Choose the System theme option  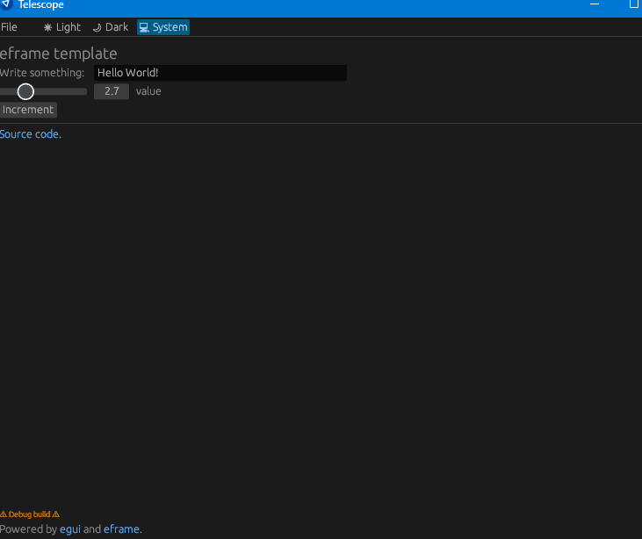(163, 27)
